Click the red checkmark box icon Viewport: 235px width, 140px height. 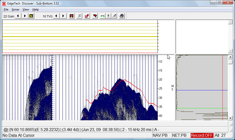click(x=87, y=16)
